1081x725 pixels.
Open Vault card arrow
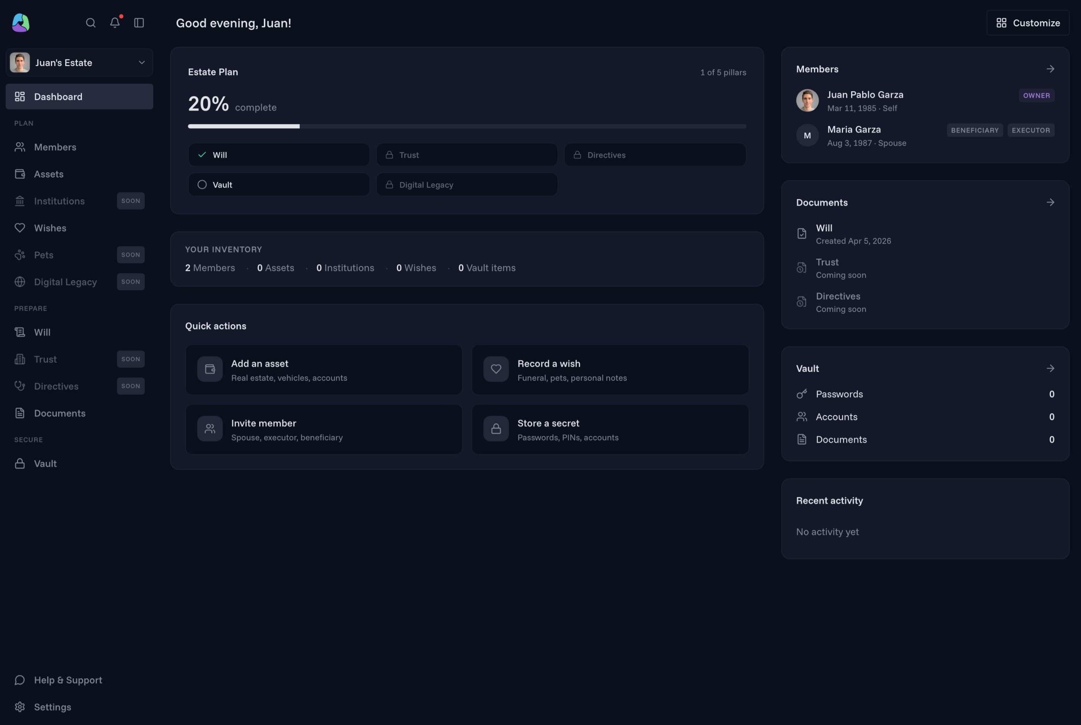point(1050,369)
